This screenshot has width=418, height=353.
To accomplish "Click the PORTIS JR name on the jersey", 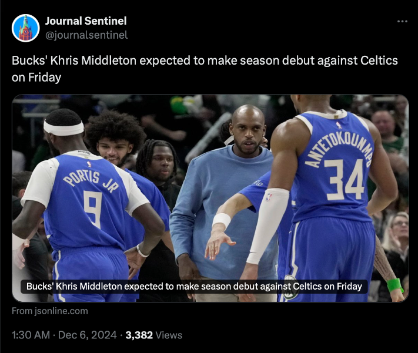I will click(x=91, y=181).
